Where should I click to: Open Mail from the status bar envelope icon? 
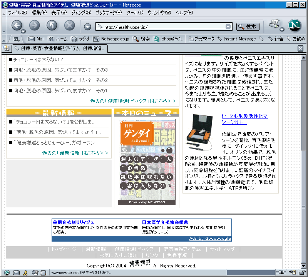pyautogui.click(x=16, y=272)
